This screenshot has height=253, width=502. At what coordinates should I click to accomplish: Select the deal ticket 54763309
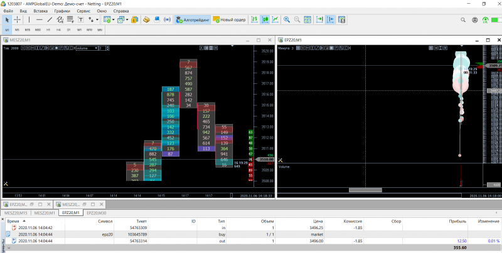pos(138,228)
